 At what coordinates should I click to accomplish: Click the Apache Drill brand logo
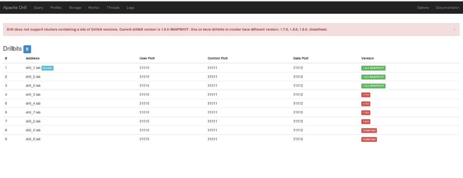15,7
